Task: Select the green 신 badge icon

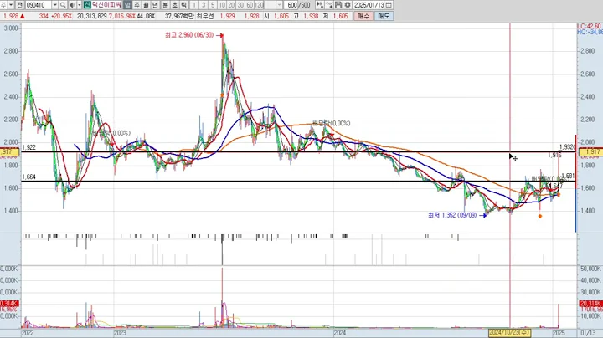Action: [87, 5]
